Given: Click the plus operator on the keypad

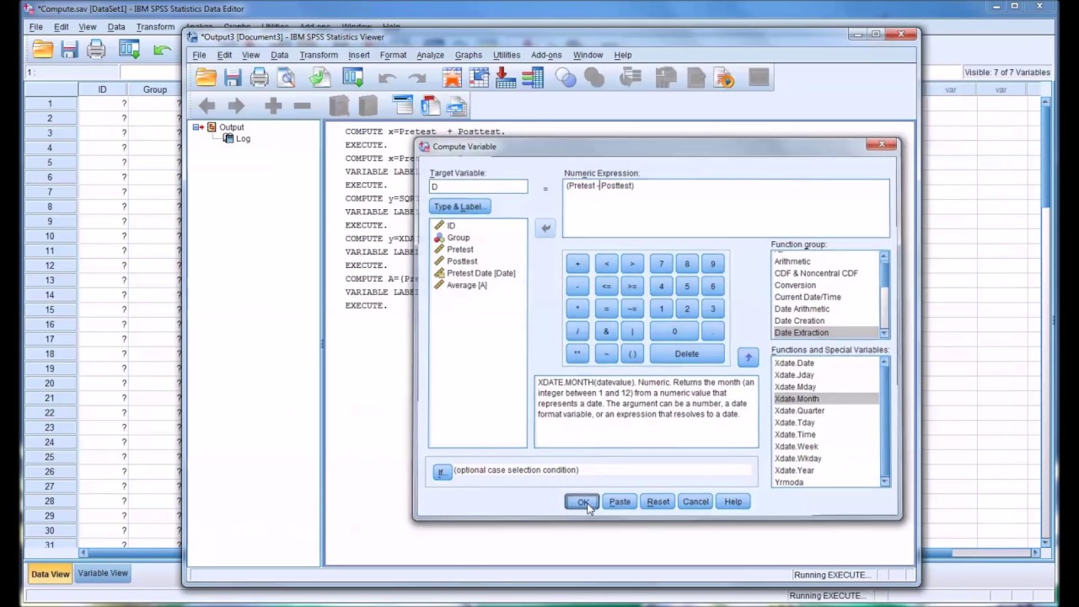Looking at the screenshot, I should (x=577, y=264).
